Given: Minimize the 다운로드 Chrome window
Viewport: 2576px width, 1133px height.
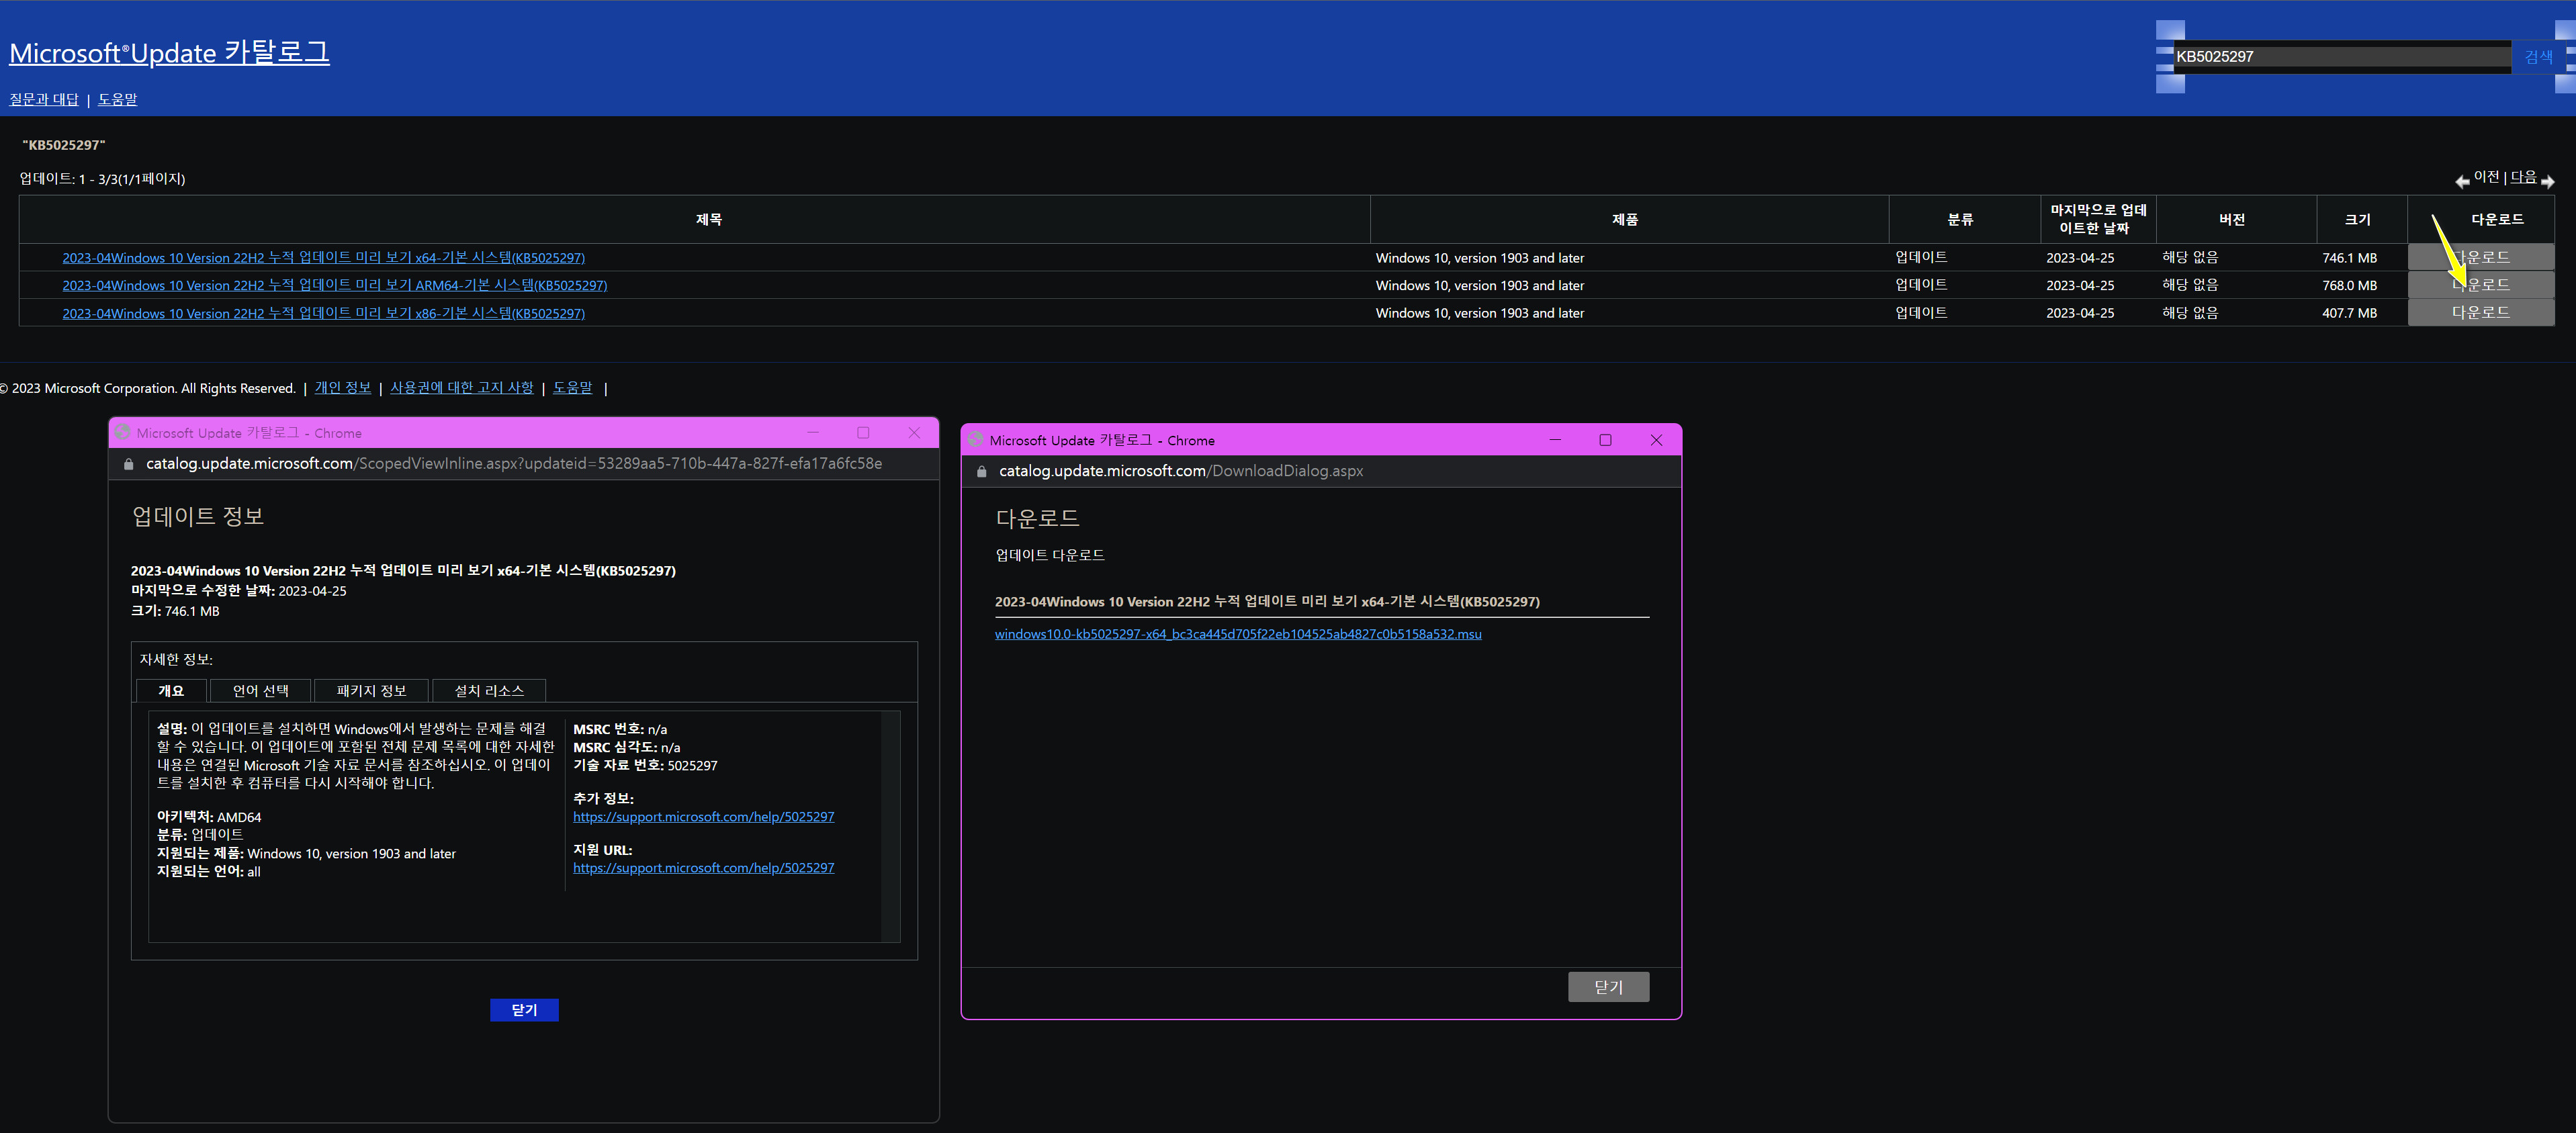Looking at the screenshot, I should pyautogui.click(x=1555, y=440).
